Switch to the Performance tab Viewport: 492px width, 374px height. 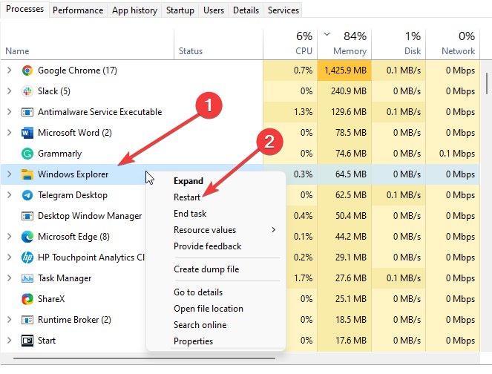[x=78, y=10]
